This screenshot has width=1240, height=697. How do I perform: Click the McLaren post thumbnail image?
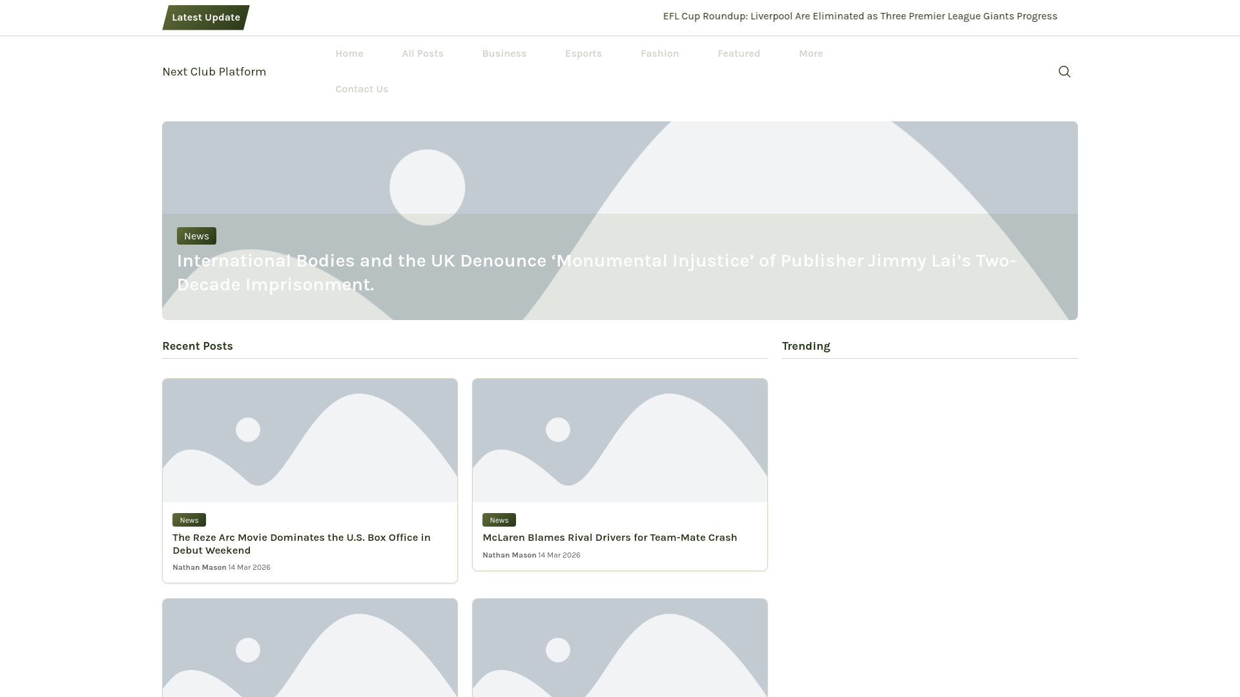point(619,440)
